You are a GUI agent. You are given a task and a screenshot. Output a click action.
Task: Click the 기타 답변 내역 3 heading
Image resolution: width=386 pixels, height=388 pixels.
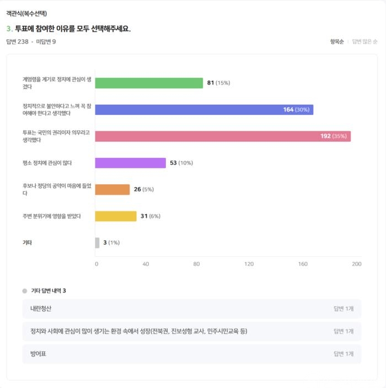coord(49,291)
